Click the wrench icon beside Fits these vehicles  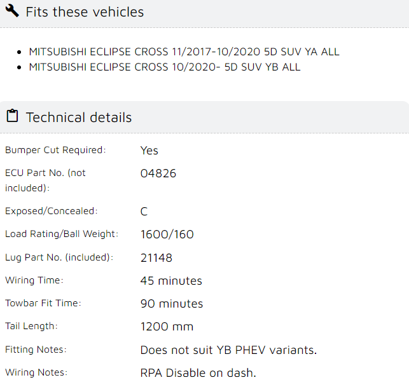(x=12, y=11)
